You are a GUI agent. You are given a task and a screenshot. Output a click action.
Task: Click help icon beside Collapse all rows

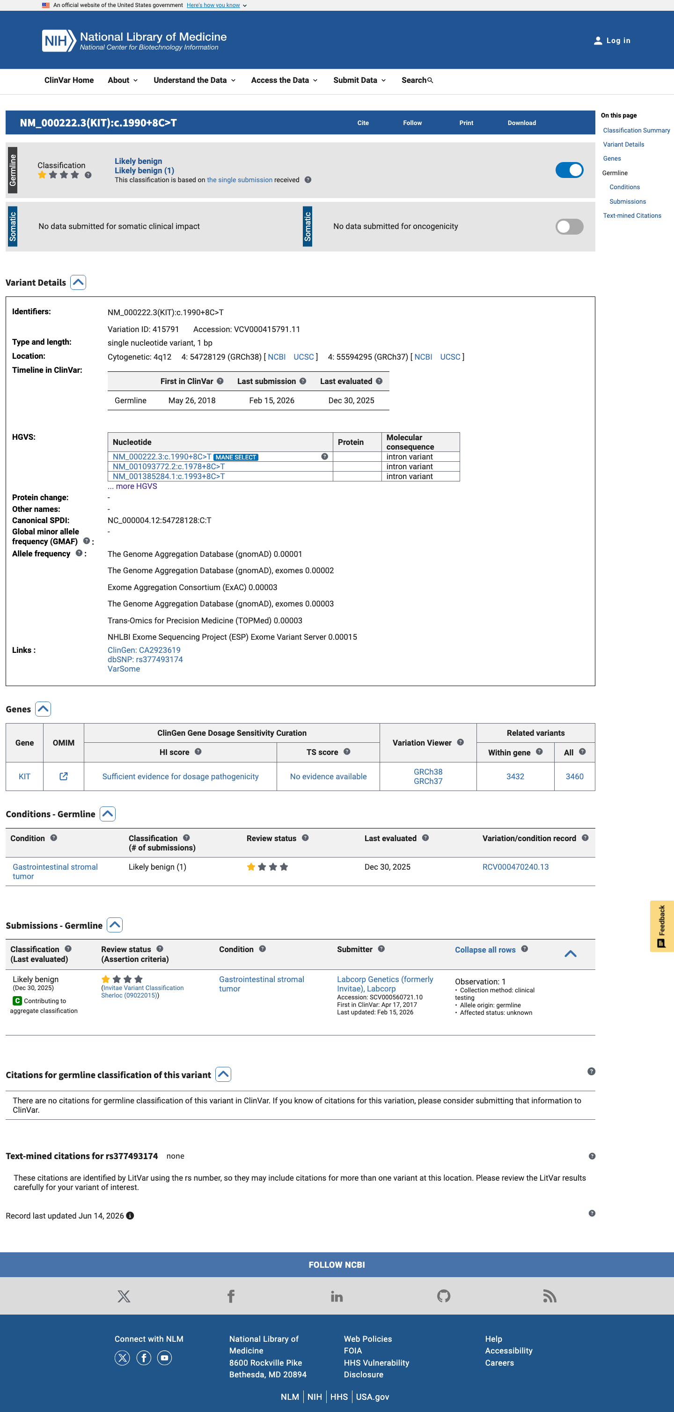524,949
